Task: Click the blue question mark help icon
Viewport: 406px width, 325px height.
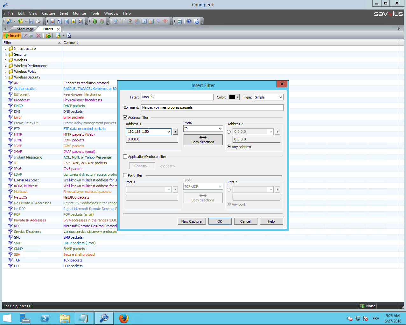Action: (189, 21)
